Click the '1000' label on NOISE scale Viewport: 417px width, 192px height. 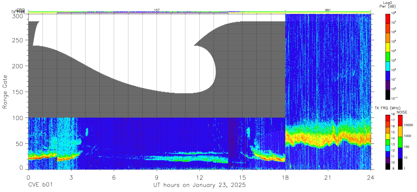(407, 136)
